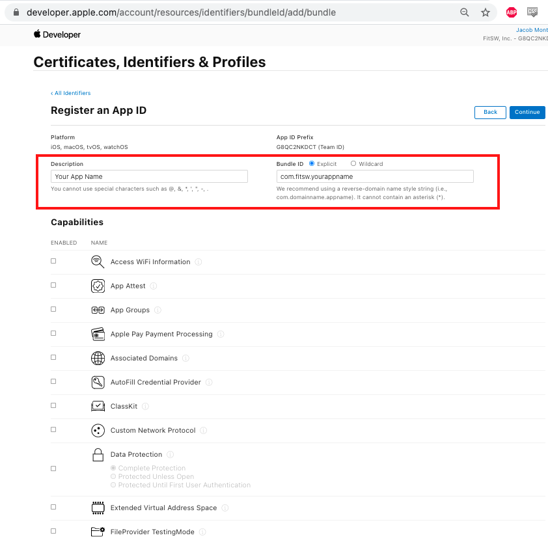The height and width of the screenshot is (544, 548).
Task: Open info for Extended Virtual Address Space
Action: (225, 508)
